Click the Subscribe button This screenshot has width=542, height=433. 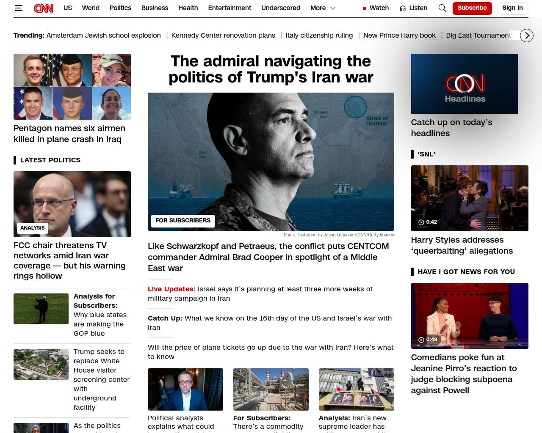coord(472,8)
